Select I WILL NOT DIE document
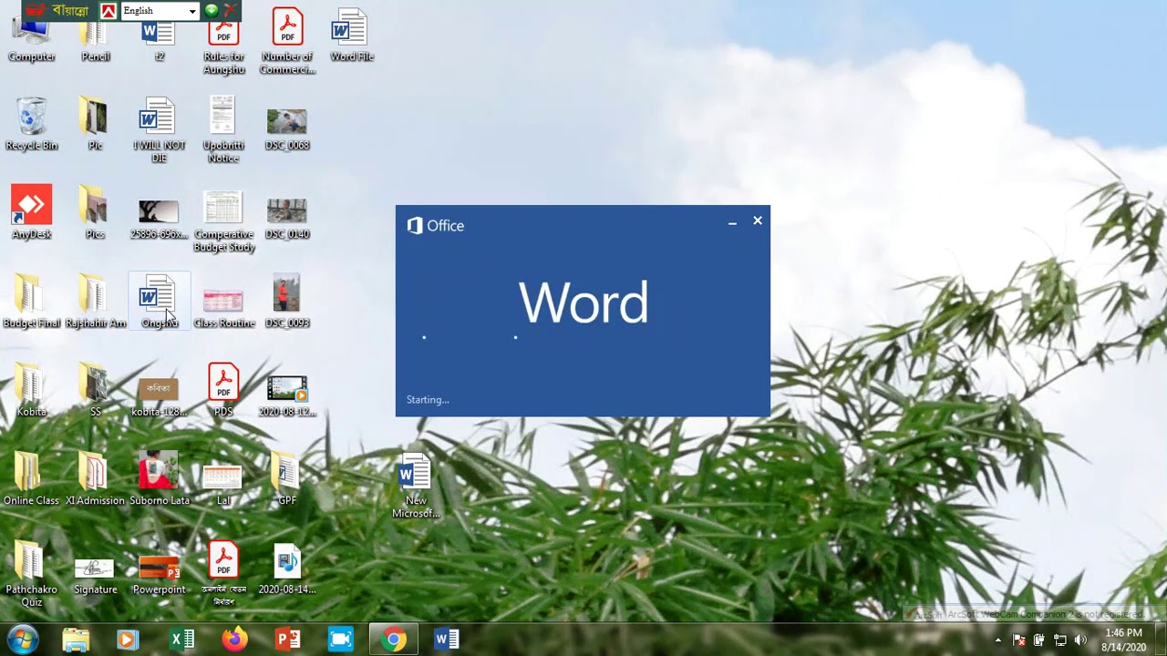The width and height of the screenshot is (1167, 656). pos(159,129)
